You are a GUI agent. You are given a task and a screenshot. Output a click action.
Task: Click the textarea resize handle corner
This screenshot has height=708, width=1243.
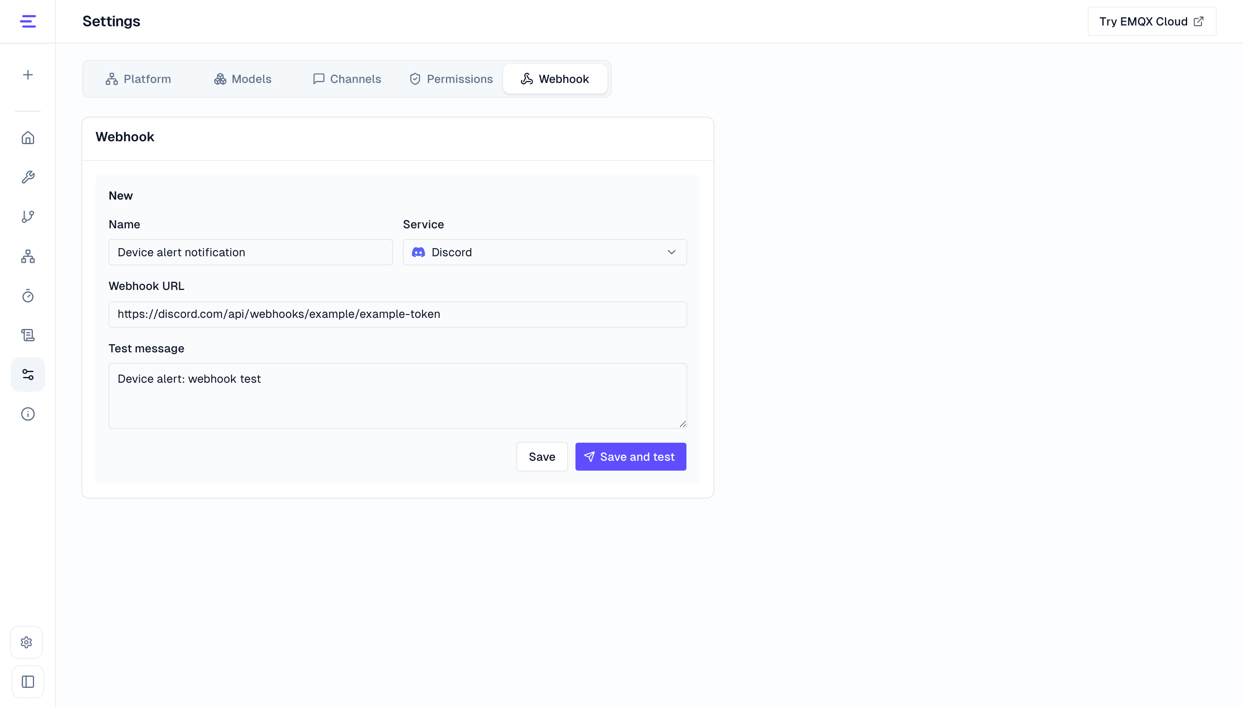pyautogui.click(x=683, y=424)
